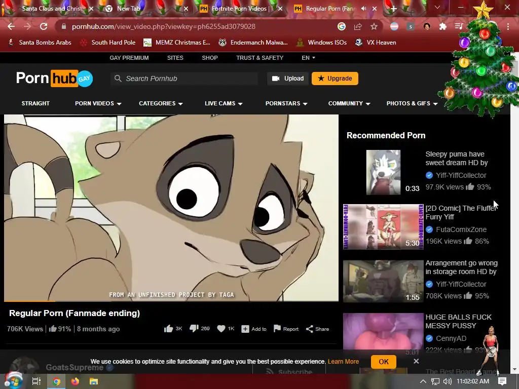Click the orange Upgrade button
Image resolution: width=519 pixels, height=389 pixels.
(335, 79)
